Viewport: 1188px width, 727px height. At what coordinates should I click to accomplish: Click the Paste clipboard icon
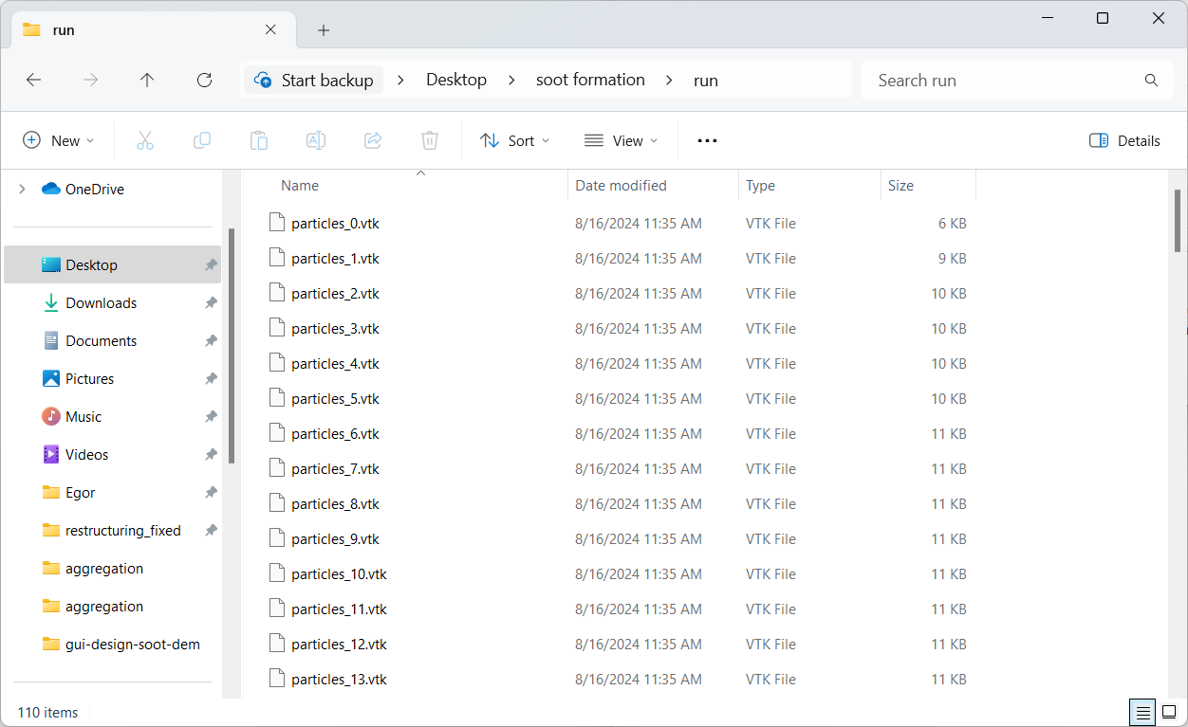point(259,140)
